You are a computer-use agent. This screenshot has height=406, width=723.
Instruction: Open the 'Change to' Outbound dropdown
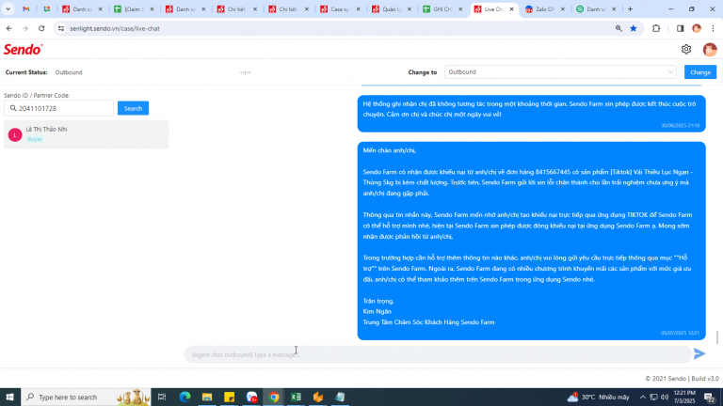[560, 72]
